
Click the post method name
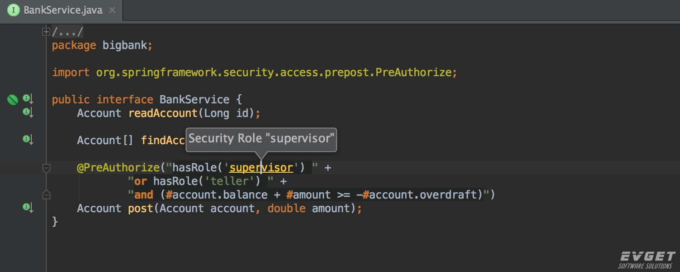pos(141,209)
